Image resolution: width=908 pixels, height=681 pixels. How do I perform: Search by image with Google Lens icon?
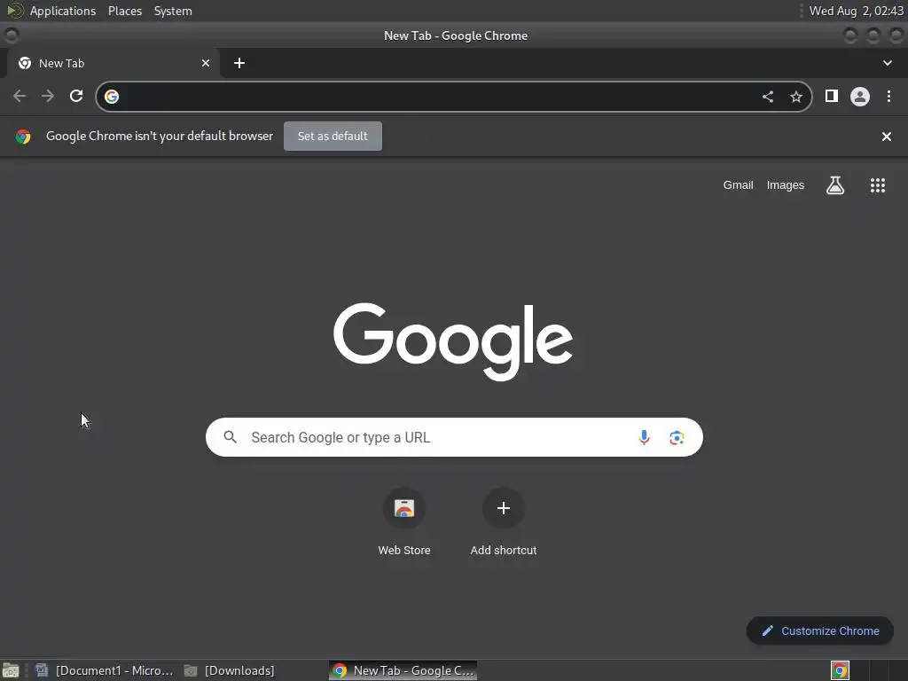click(677, 437)
